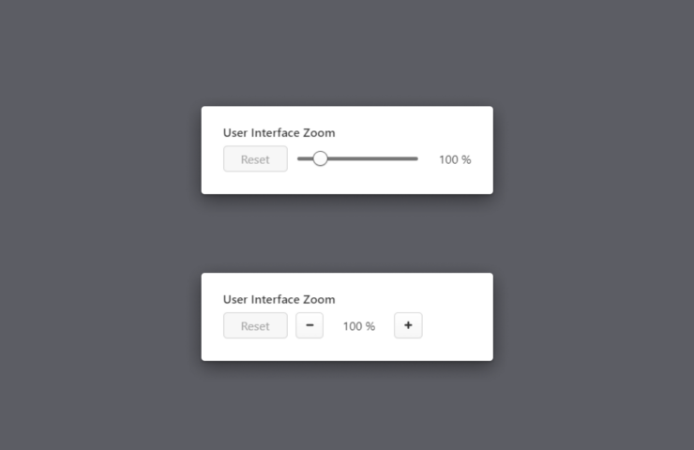
Task: Click the midpoint of the zoom slider track
Action: click(x=357, y=158)
